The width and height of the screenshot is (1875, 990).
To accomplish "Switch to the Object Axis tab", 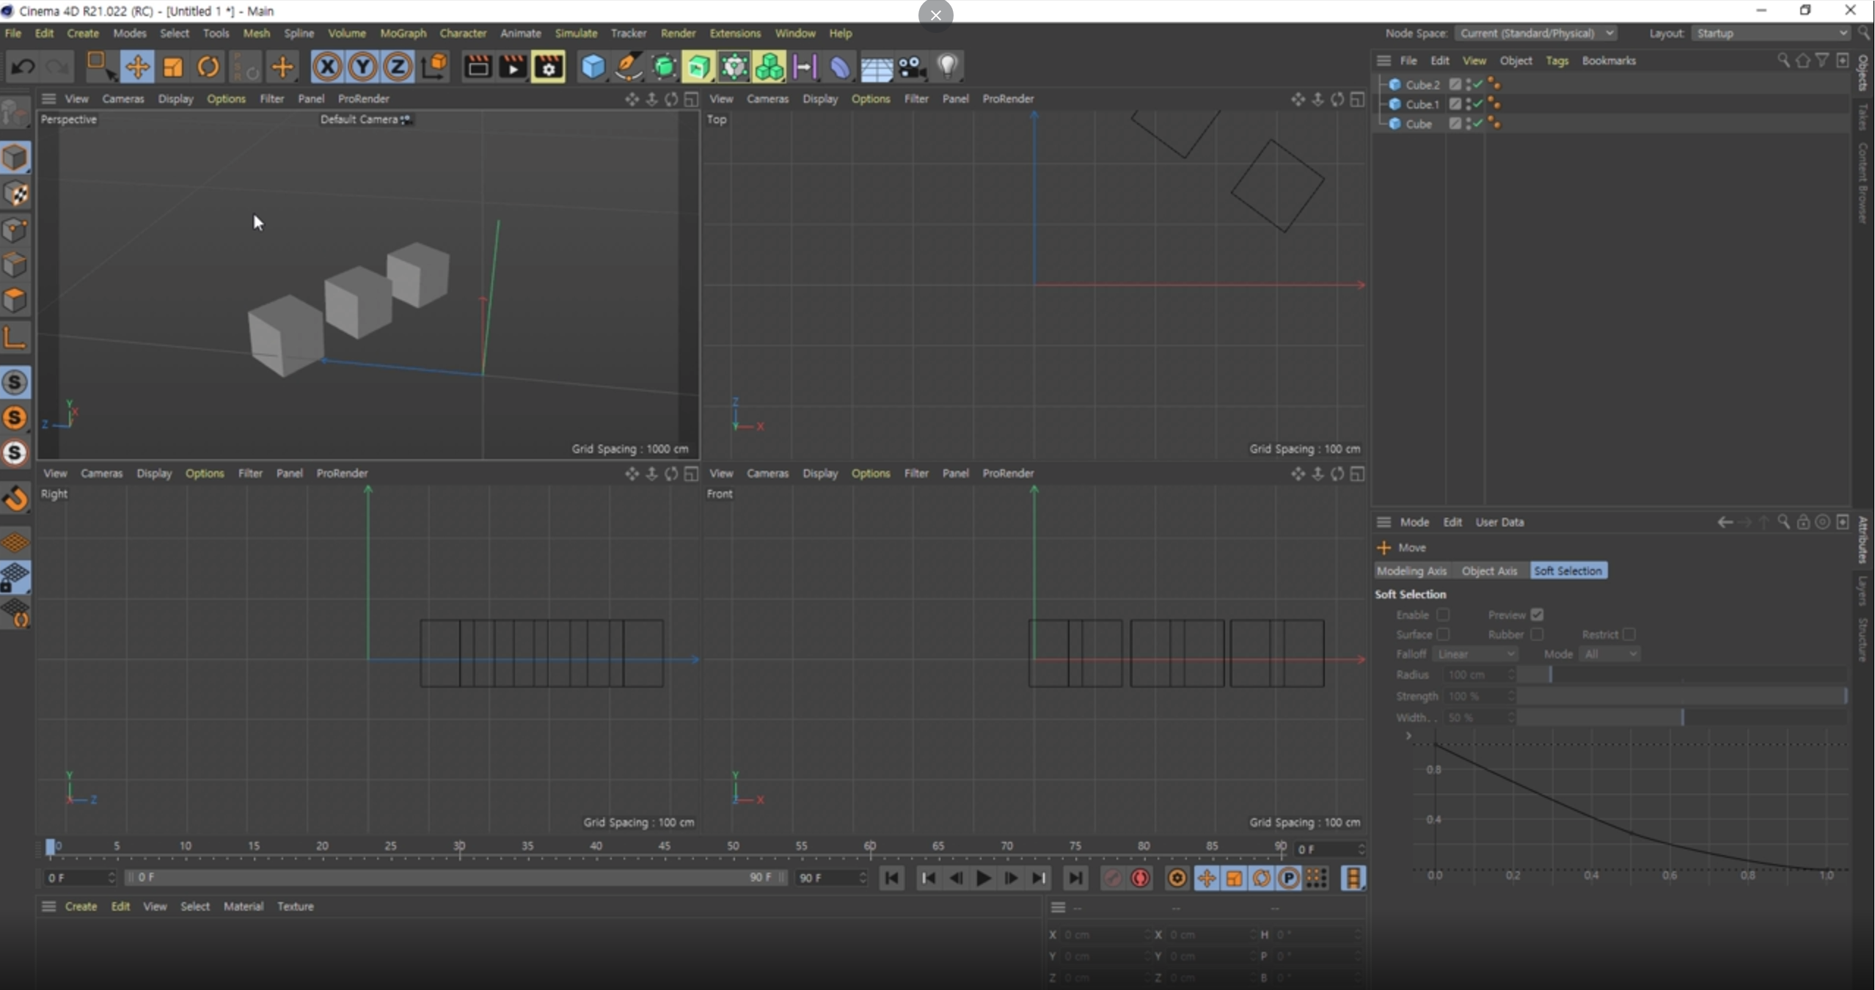I will [1488, 571].
